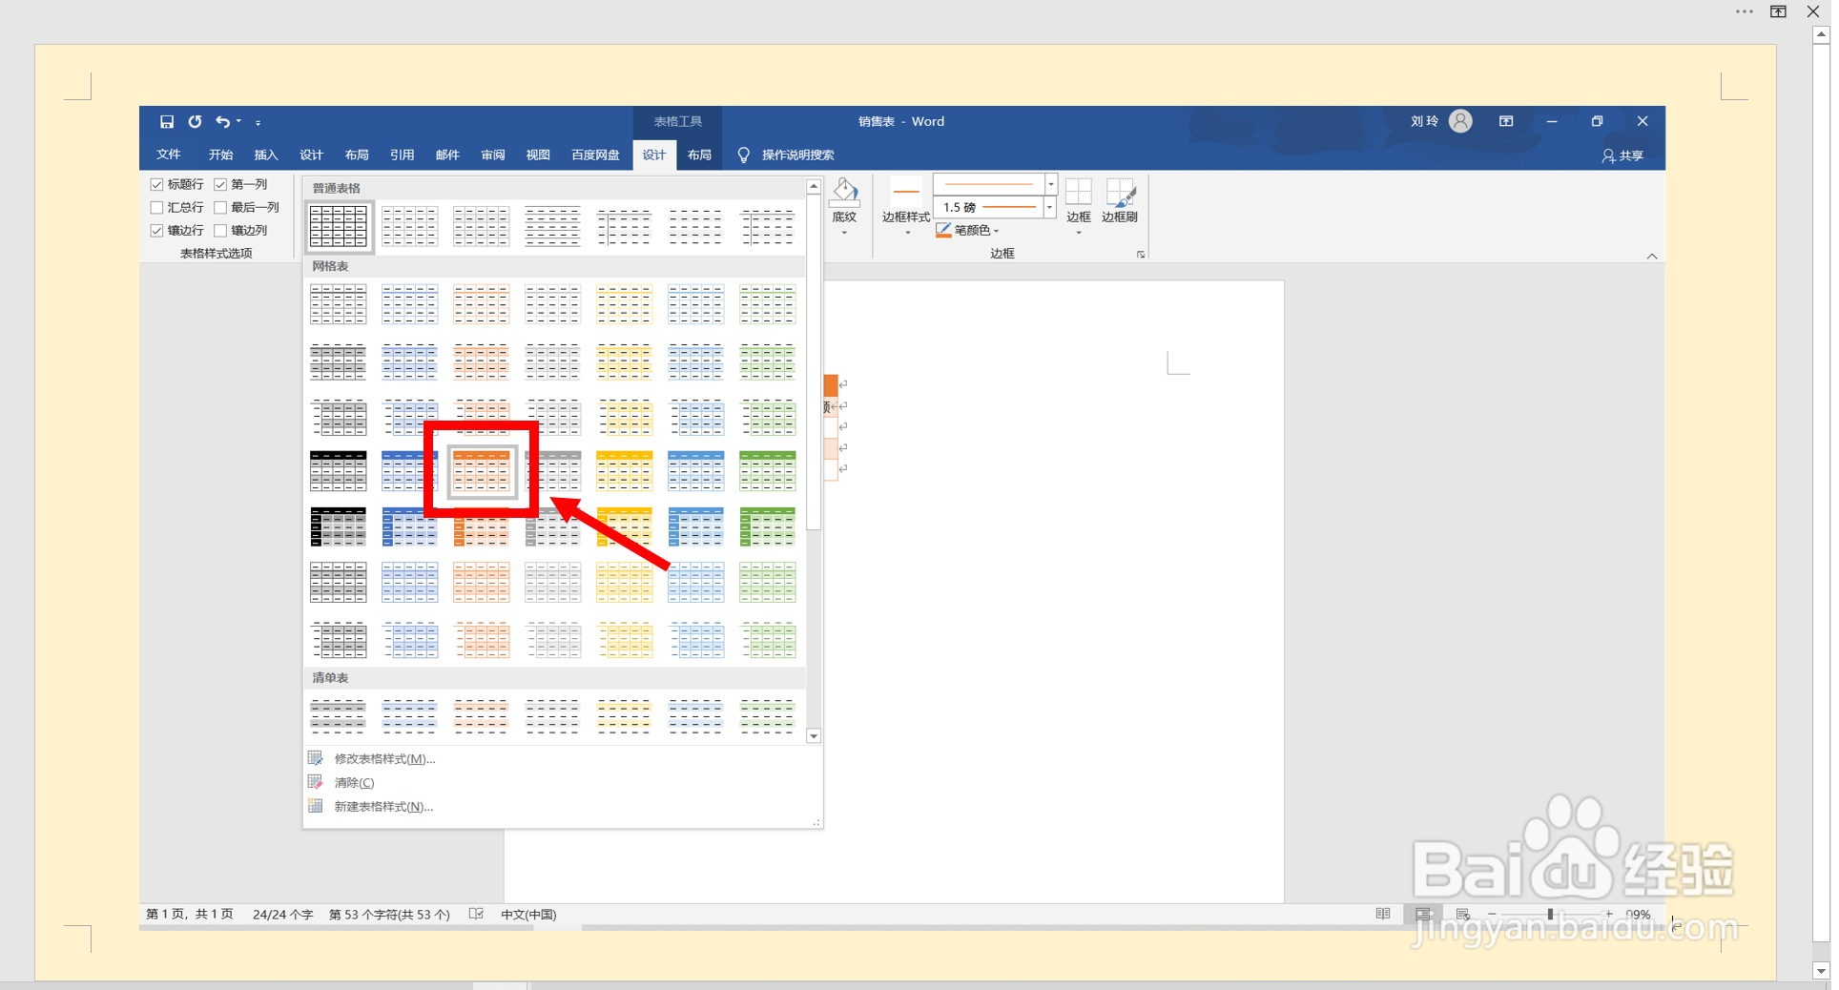Click the spelling proofing status icon
1839x990 pixels.
(477, 914)
